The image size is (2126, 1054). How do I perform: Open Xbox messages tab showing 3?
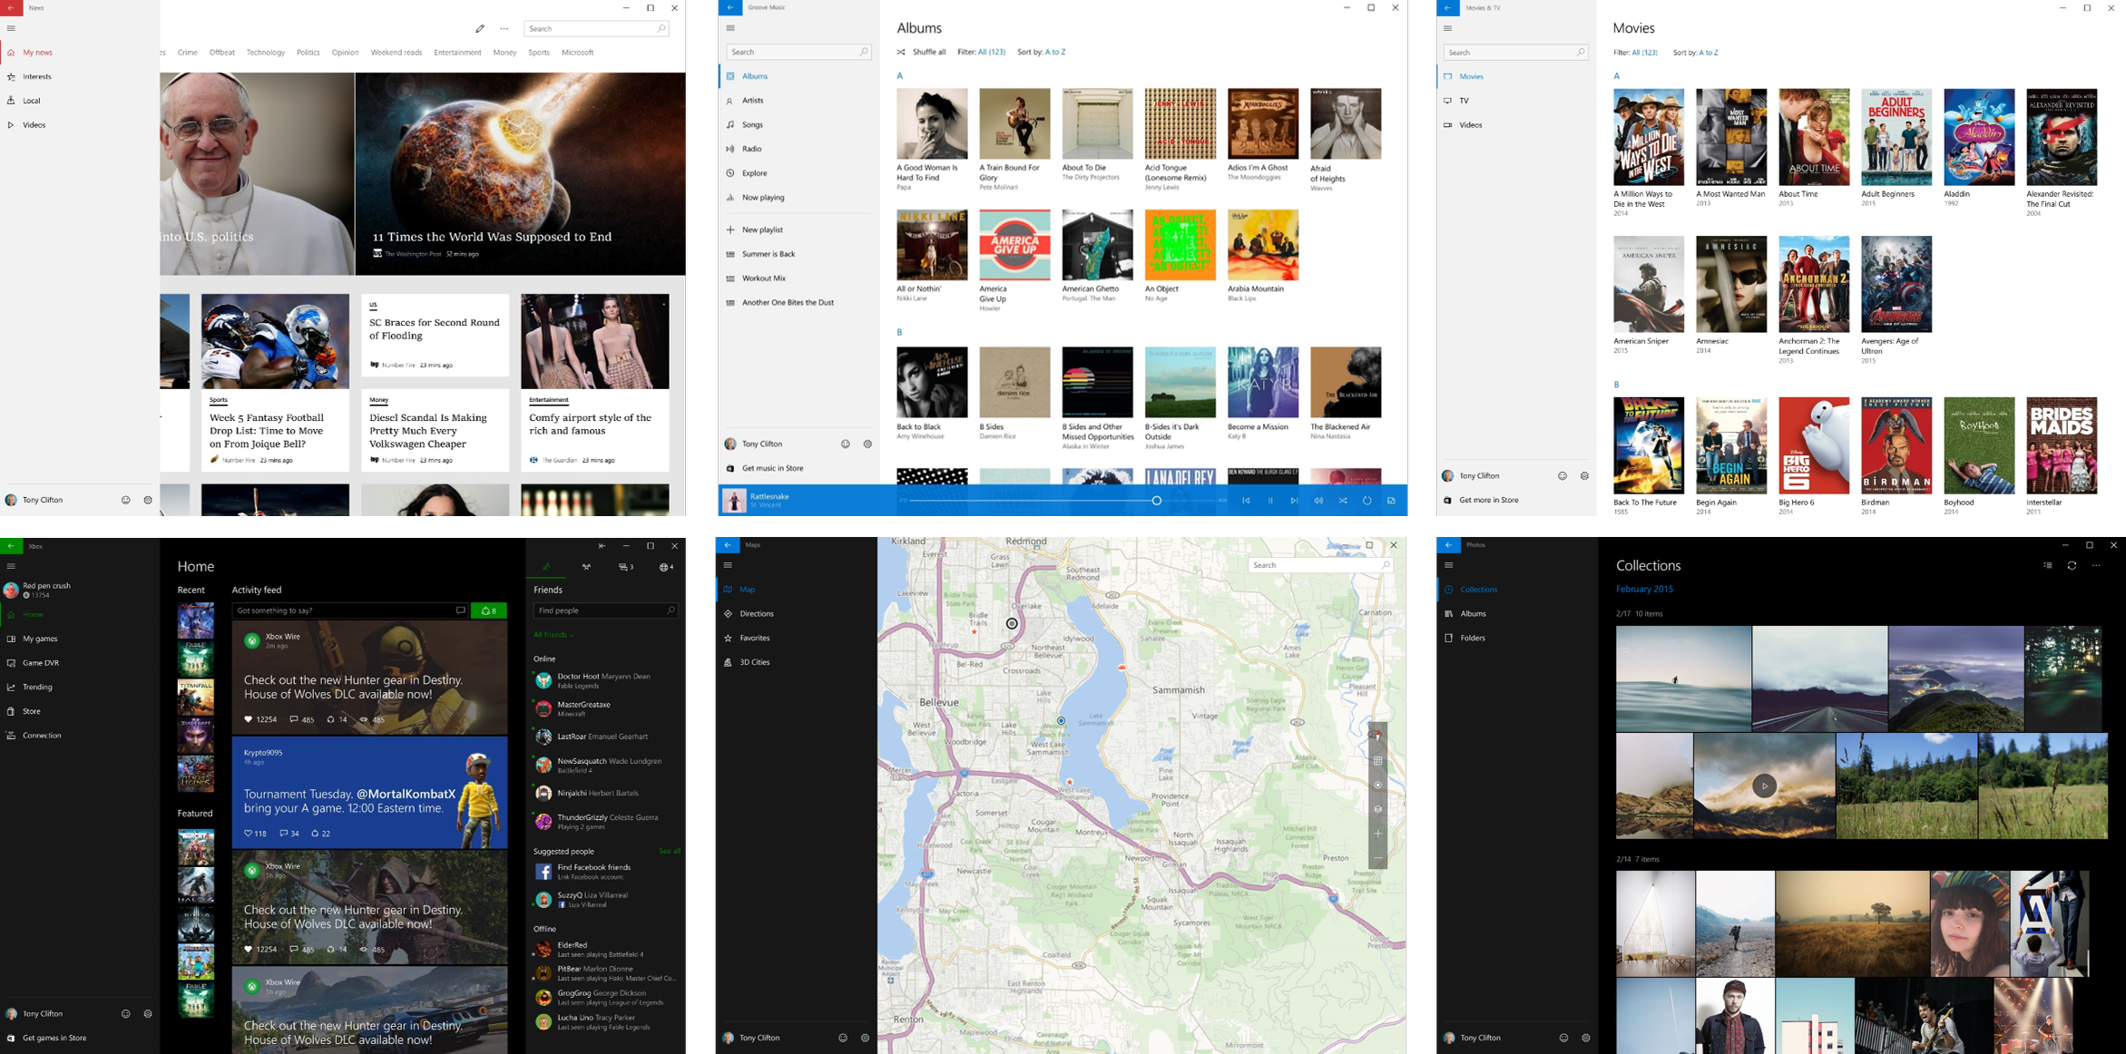tap(626, 567)
